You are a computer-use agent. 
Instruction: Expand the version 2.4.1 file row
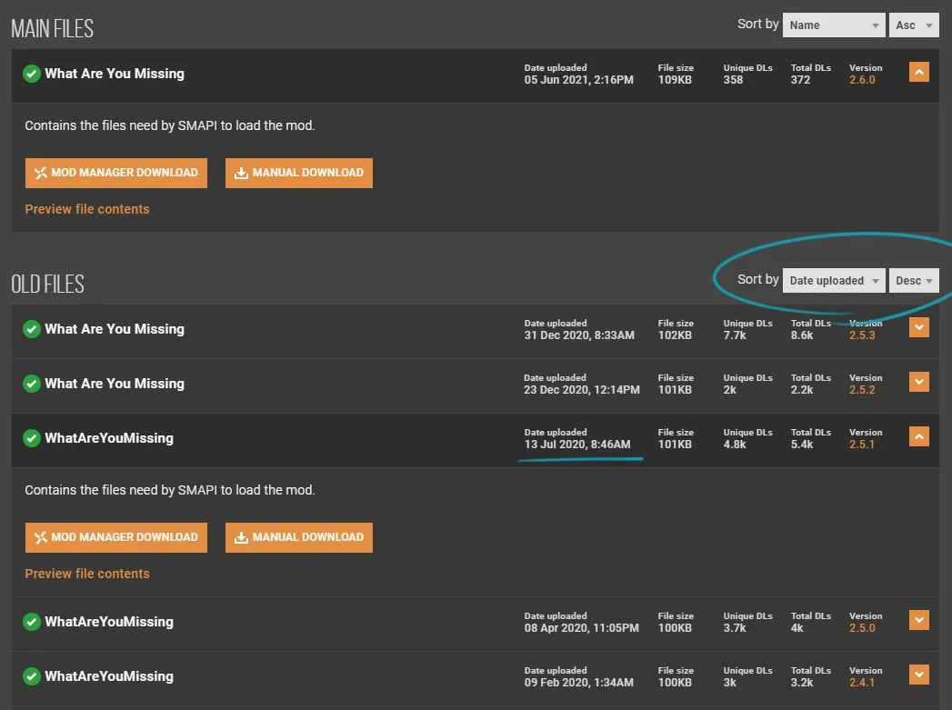tap(918, 675)
